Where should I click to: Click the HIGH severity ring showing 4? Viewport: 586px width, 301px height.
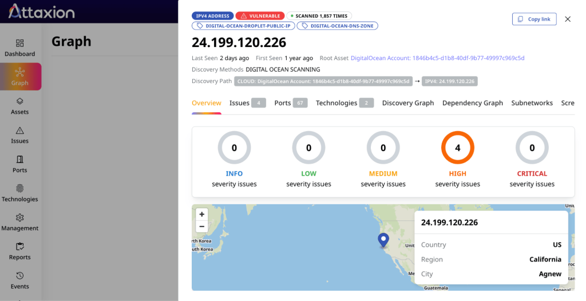(x=457, y=148)
